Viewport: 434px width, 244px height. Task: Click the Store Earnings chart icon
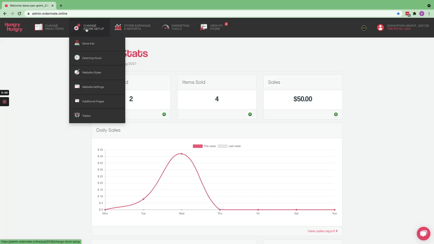(x=118, y=27)
